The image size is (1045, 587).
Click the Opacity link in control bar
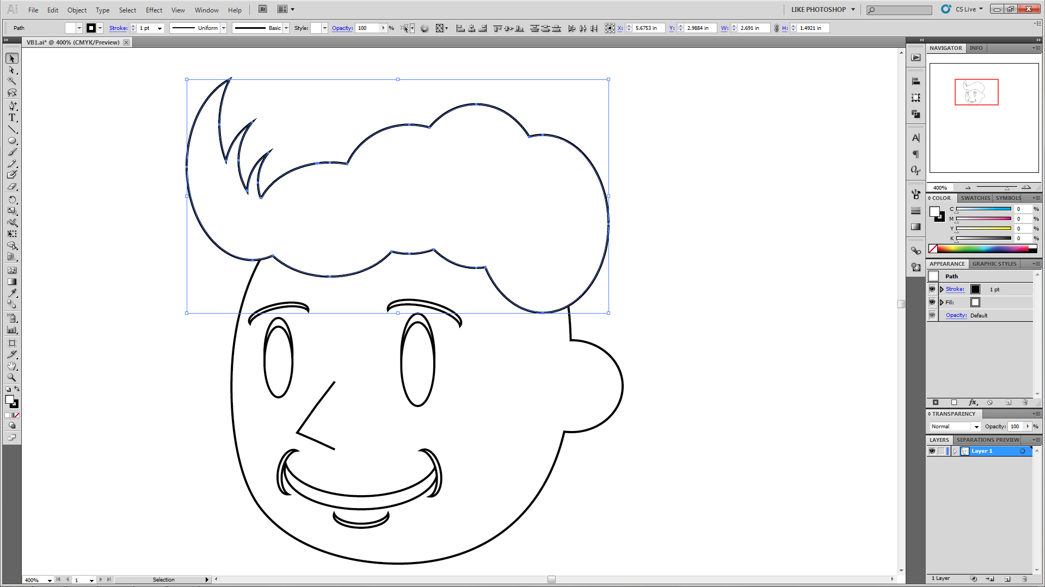(342, 28)
